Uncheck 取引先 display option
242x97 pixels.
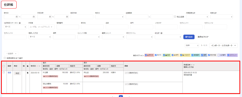(x=146, y=55)
